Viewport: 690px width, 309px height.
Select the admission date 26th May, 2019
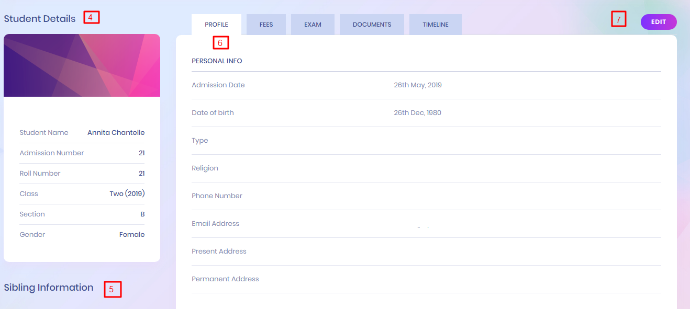[x=417, y=85]
